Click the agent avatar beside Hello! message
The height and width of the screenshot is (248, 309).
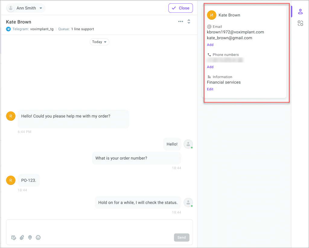coord(188,144)
